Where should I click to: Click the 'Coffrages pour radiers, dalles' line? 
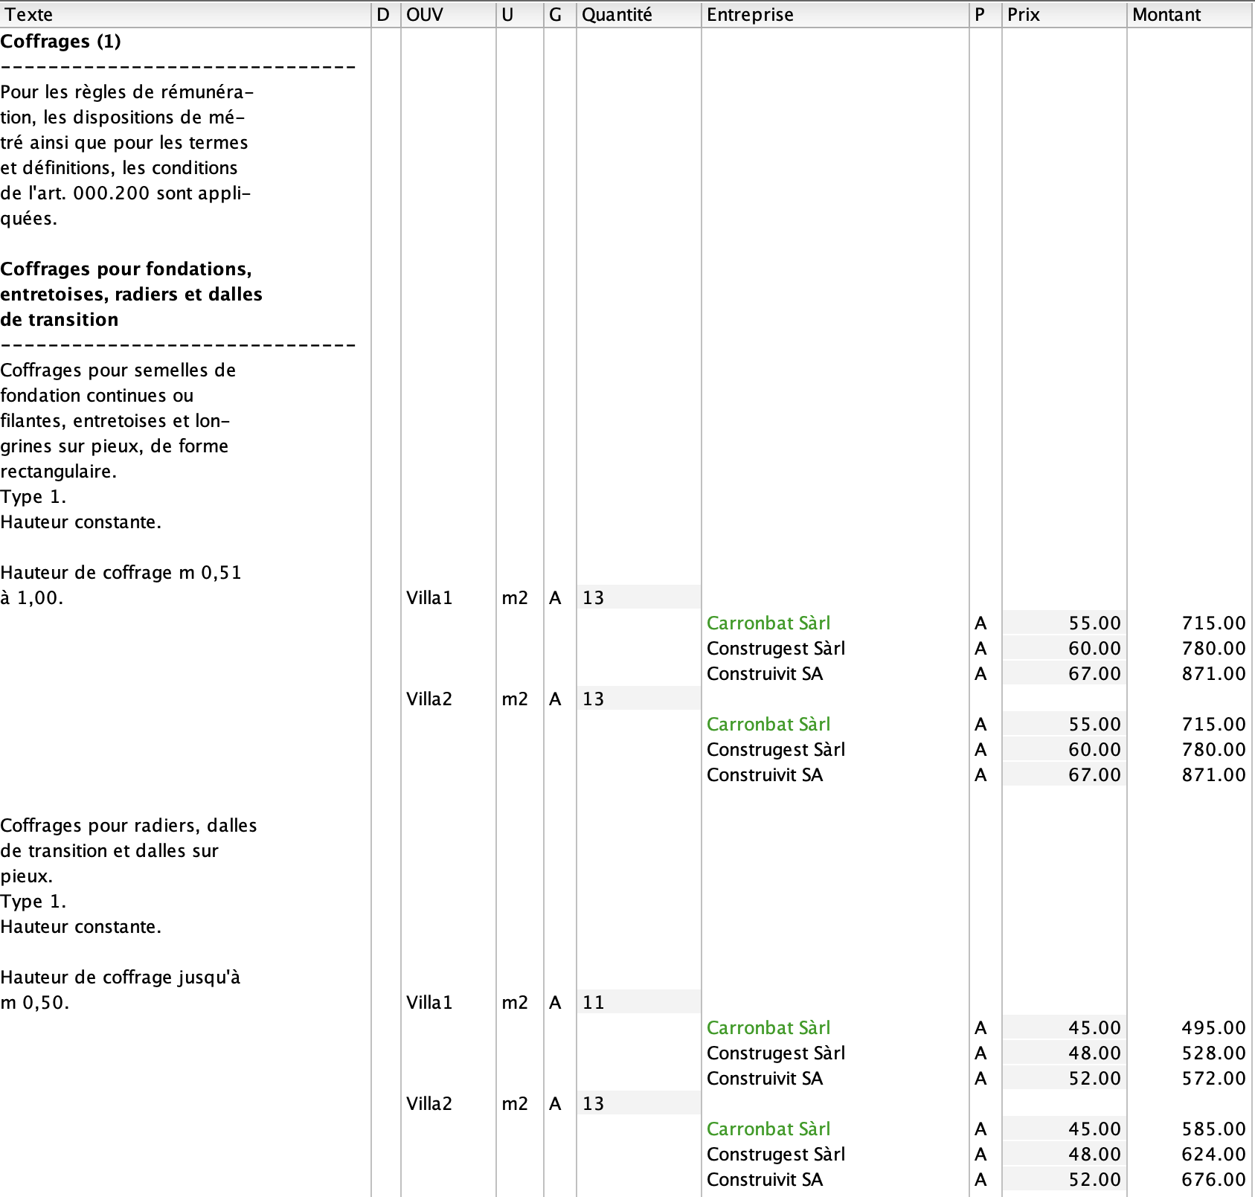pyautogui.click(x=129, y=826)
